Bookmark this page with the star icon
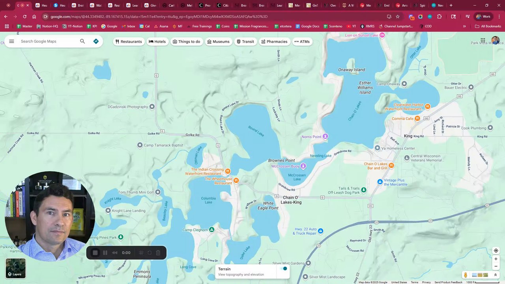 tap(398, 17)
